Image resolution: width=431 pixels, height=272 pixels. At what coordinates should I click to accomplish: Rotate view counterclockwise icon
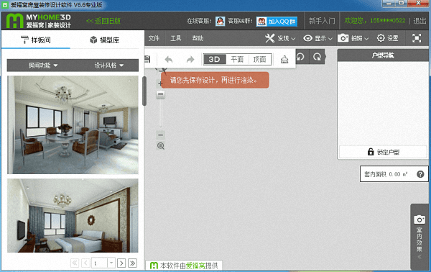click(x=300, y=57)
